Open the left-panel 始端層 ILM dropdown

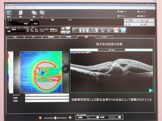tap(47, 98)
